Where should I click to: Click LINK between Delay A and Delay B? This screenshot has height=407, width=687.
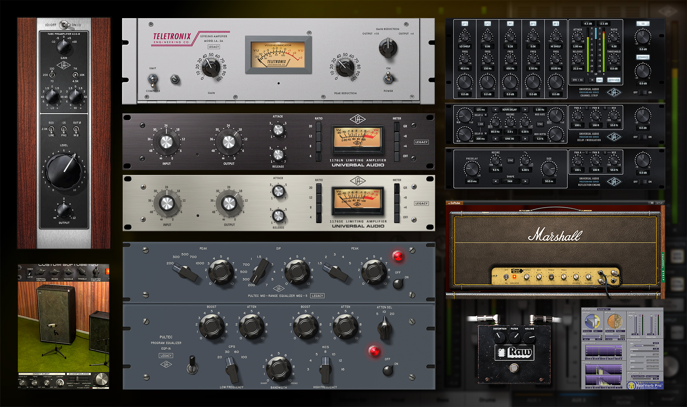point(481,124)
